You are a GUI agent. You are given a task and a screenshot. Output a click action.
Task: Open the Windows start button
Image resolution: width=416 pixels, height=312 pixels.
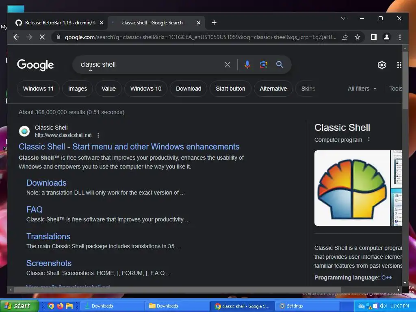click(19, 306)
